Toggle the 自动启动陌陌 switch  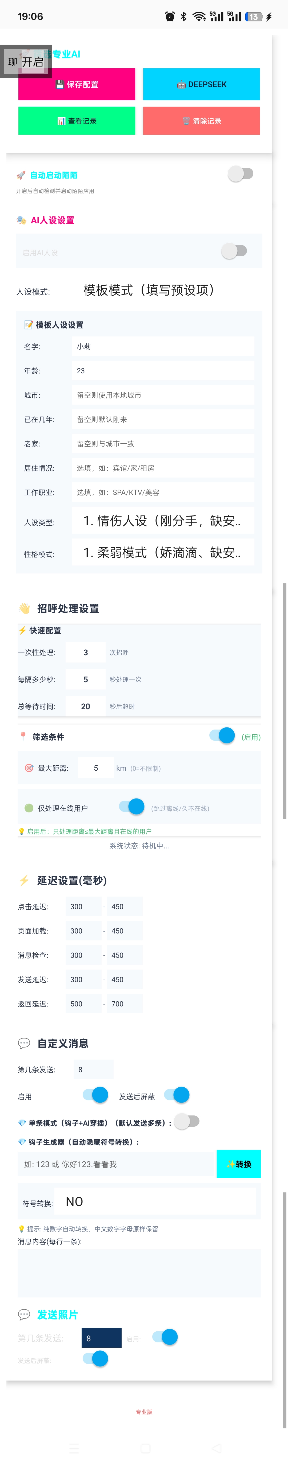tap(240, 173)
